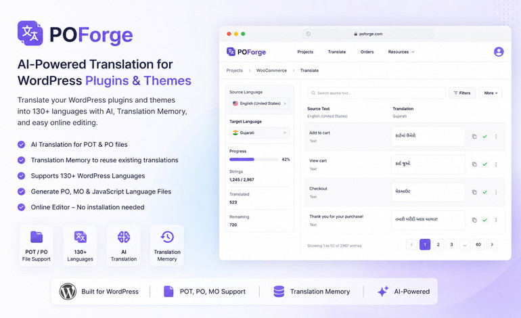Go to the next results page arrow
This screenshot has width=521, height=318.
coord(492,244)
